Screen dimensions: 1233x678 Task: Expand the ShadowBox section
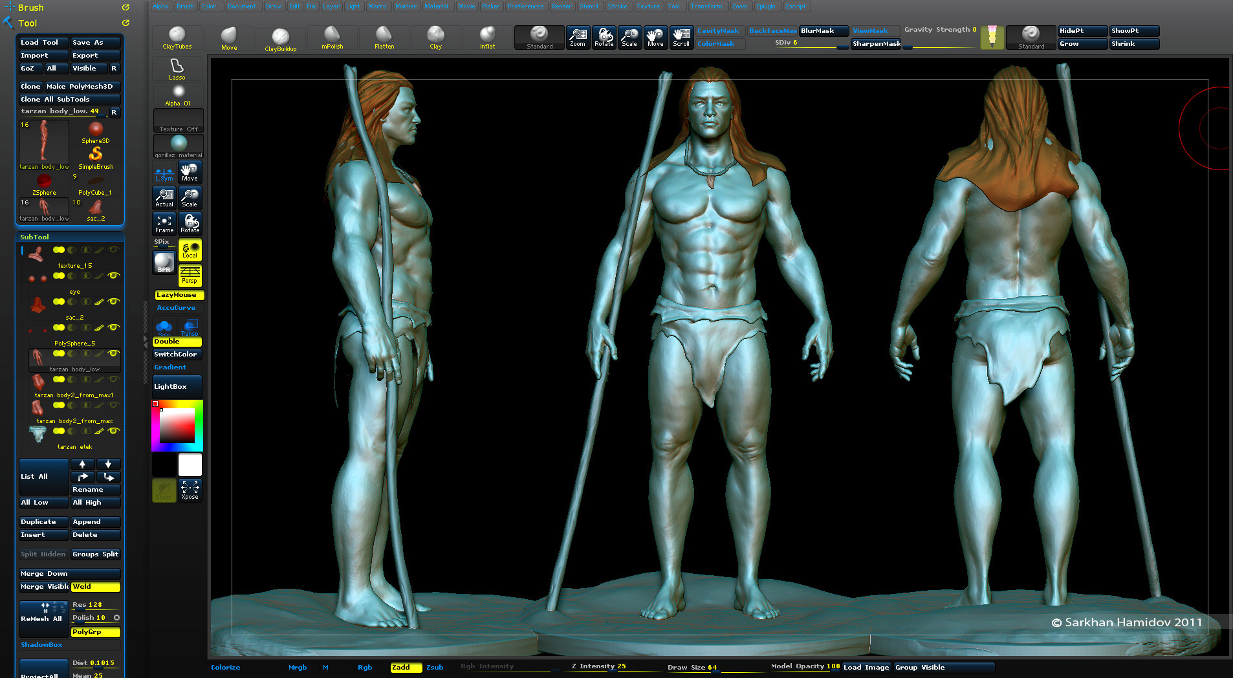click(41, 645)
